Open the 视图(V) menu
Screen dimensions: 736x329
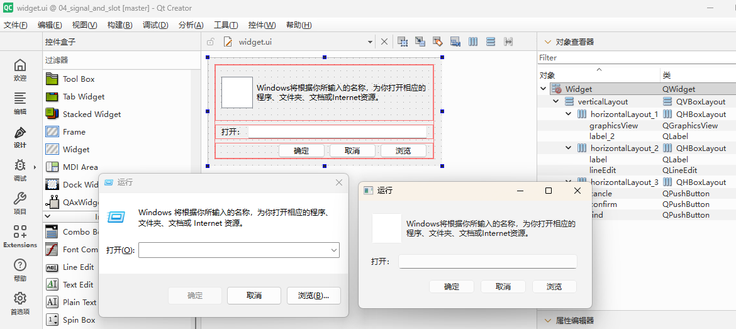[x=84, y=25]
